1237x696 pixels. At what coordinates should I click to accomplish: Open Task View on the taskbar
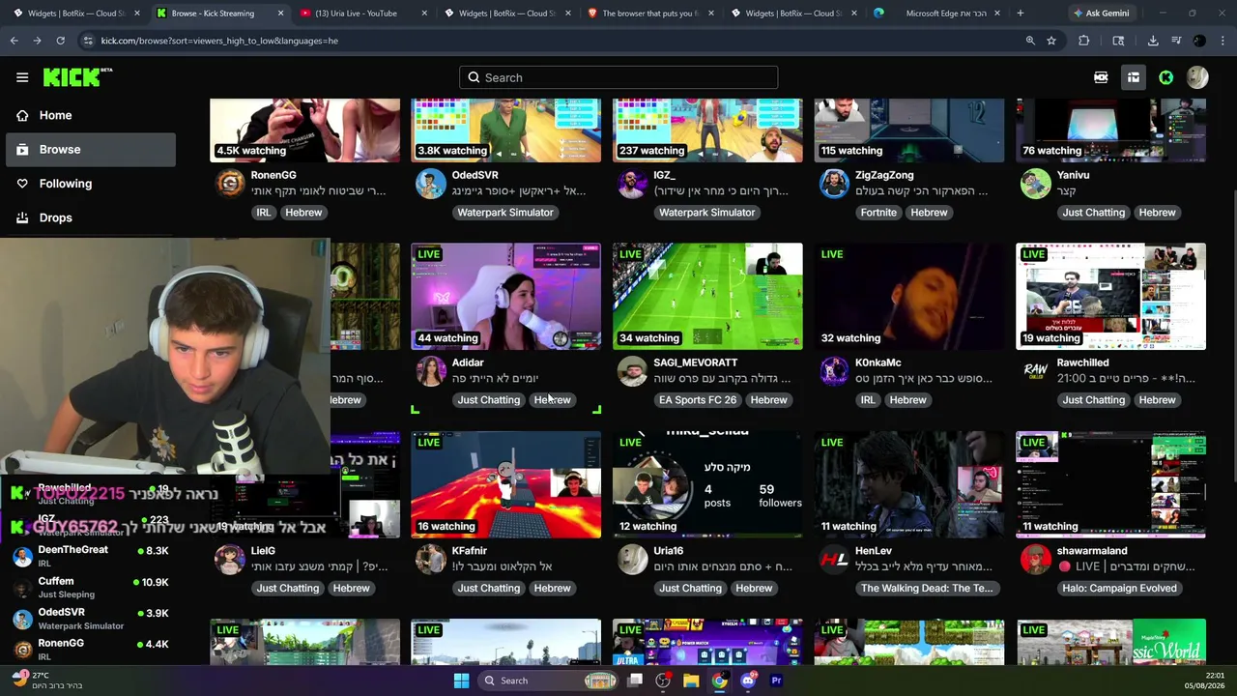(635, 681)
